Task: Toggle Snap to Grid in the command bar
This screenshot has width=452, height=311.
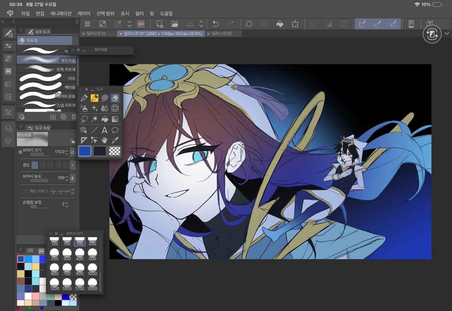Action: 393,24
